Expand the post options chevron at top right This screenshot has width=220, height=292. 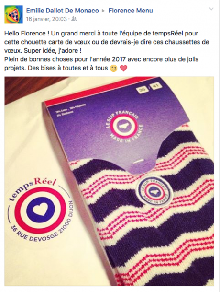[x=211, y=9]
